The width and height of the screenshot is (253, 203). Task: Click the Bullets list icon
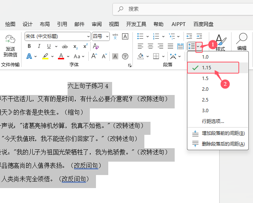pyautogui.click(x=140, y=36)
